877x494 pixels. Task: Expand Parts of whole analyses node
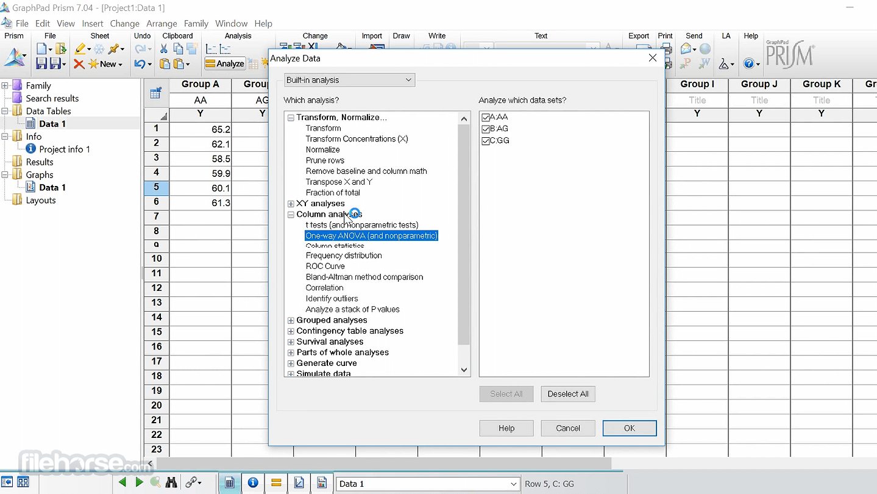click(291, 353)
